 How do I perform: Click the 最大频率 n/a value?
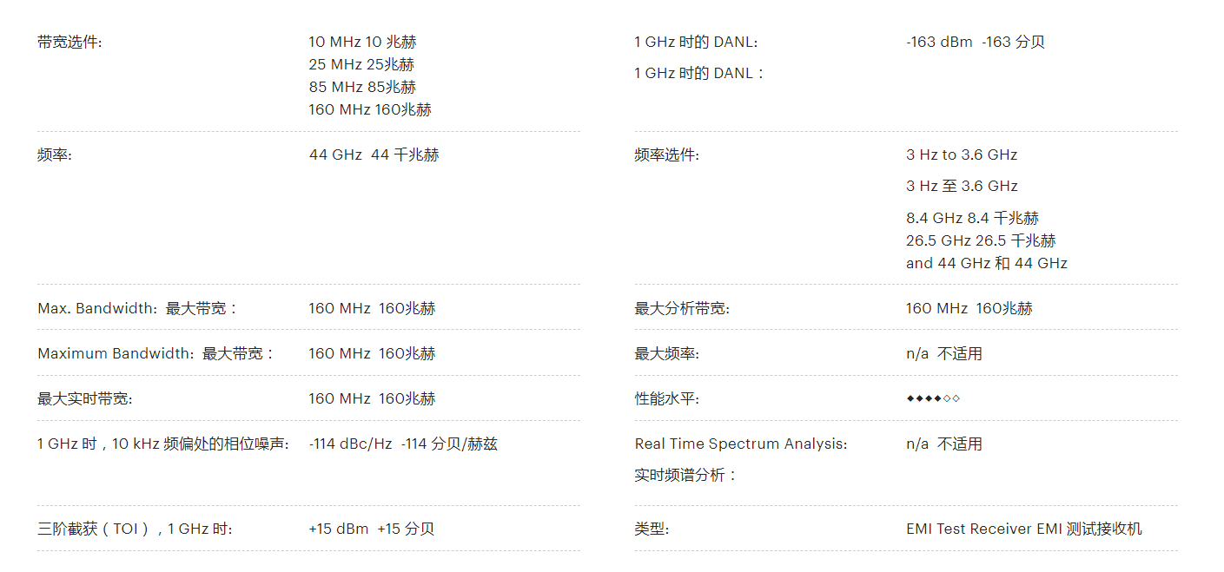[944, 353]
